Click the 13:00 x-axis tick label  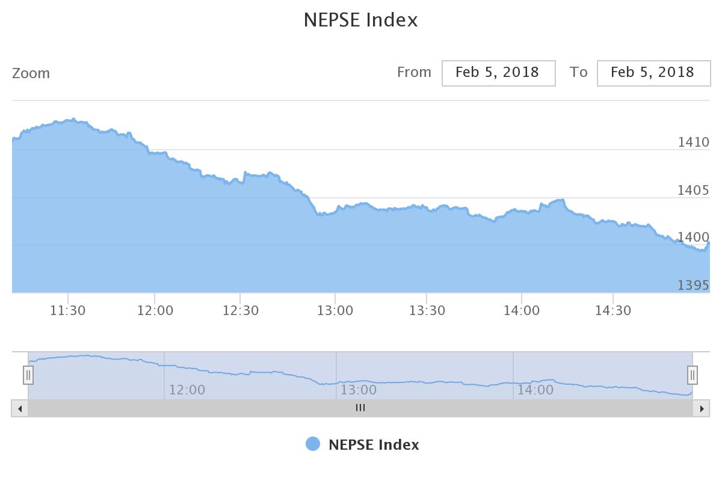pyautogui.click(x=335, y=310)
